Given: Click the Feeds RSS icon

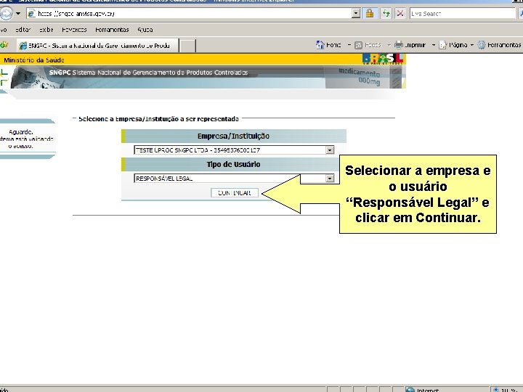Looking at the screenshot, I should tap(358, 45).
